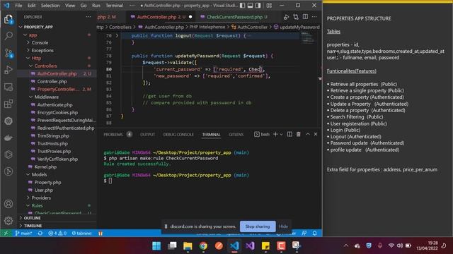Click the feedback icon in status bar
This screenshot has height=254, width=453.
pos(304,233)
